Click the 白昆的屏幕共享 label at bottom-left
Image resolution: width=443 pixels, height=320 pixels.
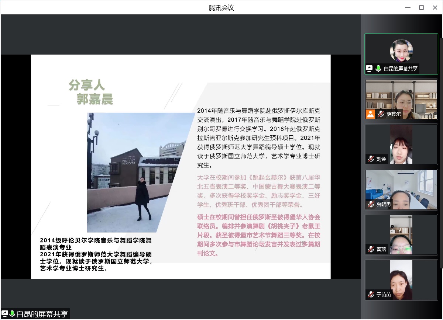[x=42, y=314]
